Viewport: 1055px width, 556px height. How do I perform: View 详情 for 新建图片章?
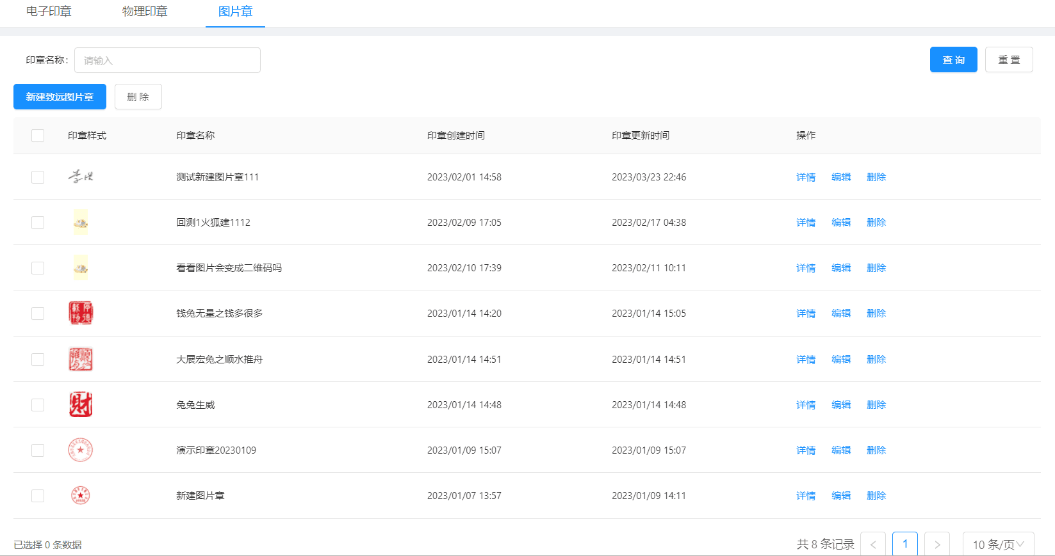806,496
